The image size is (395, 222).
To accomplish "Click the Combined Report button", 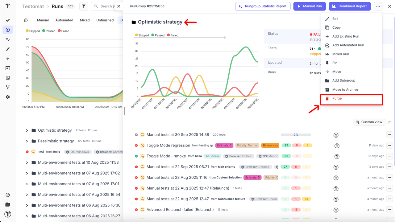I will pos(350,6).
